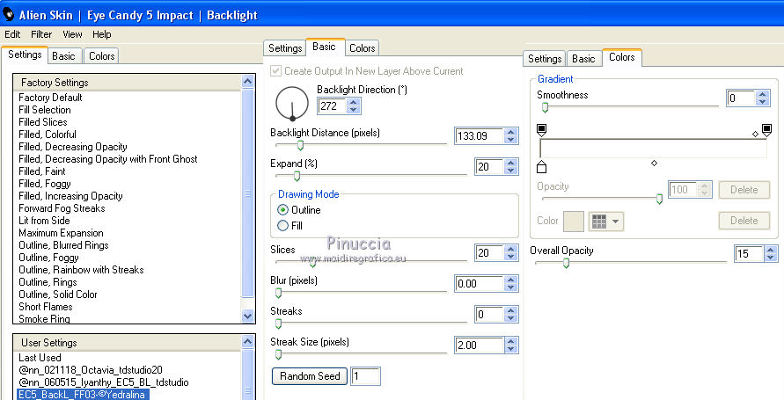Decrease Backlight Distance stepper value
Viewport: 784px width, 400px height.
[x=510, y=139]
